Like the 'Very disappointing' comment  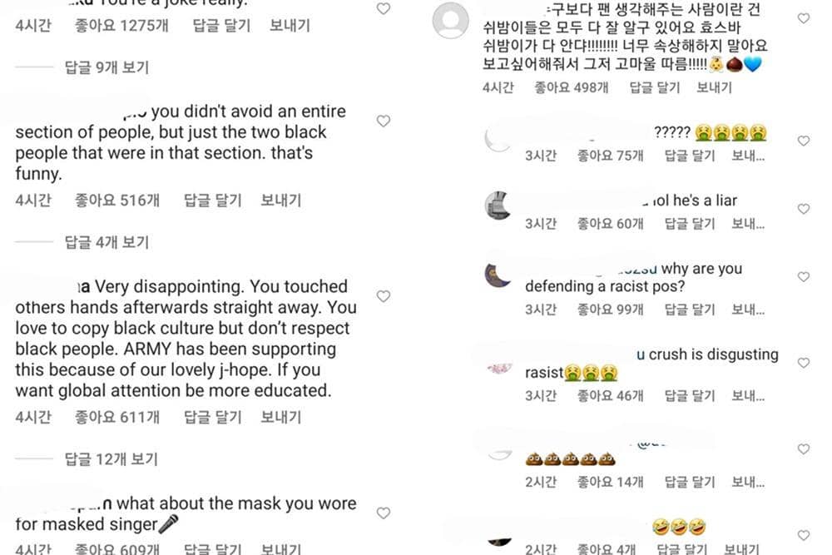pyautogui.click(x=383, y=296)
